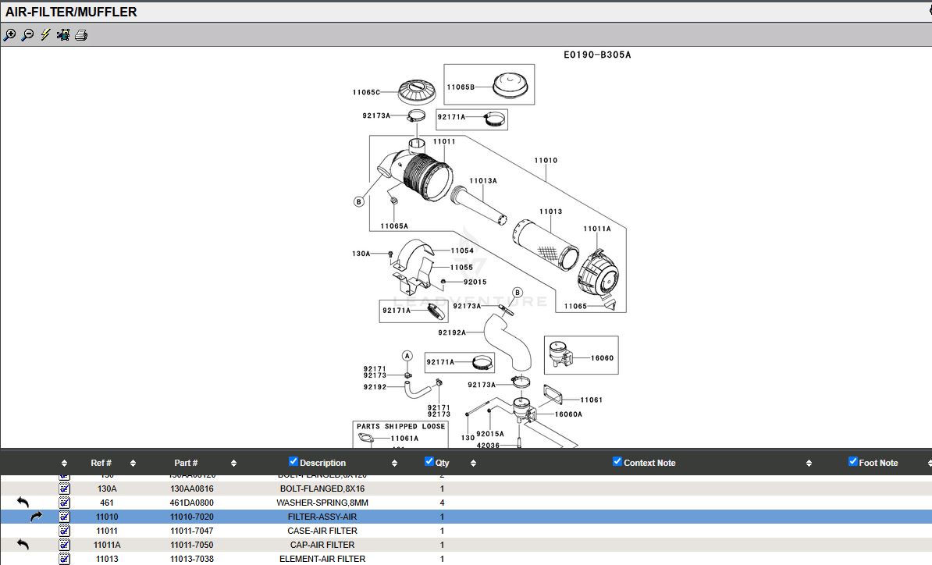Click the sort arrows right of Qty
Viewport: 932px width, 565px height.
[473, 463]
